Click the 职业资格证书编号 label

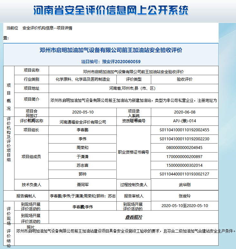pos(133,152)
